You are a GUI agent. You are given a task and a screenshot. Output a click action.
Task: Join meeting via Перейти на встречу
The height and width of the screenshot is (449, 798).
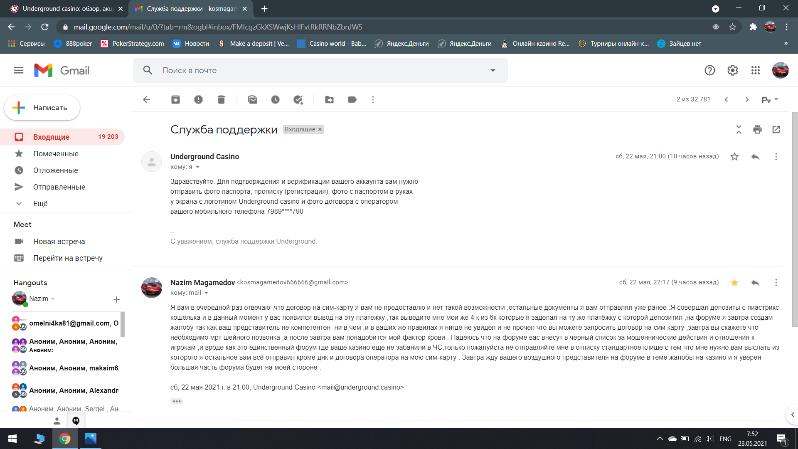click(x=68, y=258)
